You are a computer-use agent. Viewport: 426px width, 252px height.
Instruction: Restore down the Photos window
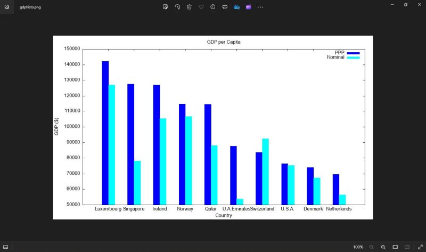coord(406,5)
